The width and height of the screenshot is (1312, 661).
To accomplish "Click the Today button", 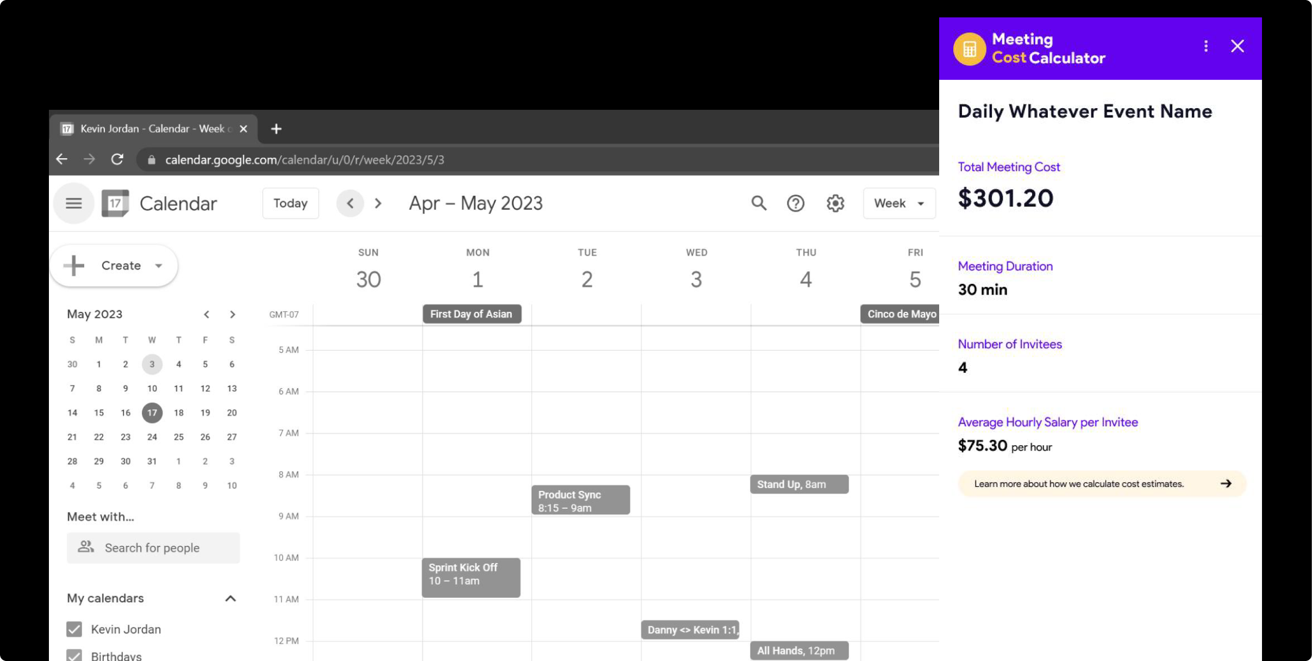I will (x=290, y=203).
